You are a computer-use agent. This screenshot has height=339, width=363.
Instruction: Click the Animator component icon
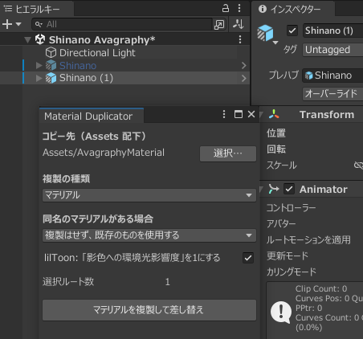pyautogui.click(x=274, y=189)
